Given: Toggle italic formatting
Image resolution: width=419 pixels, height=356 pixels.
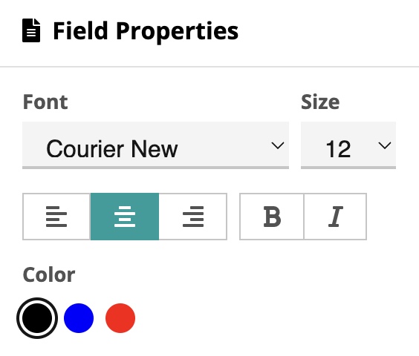Looking at the screenshot, I should click(x=335, y=217).
